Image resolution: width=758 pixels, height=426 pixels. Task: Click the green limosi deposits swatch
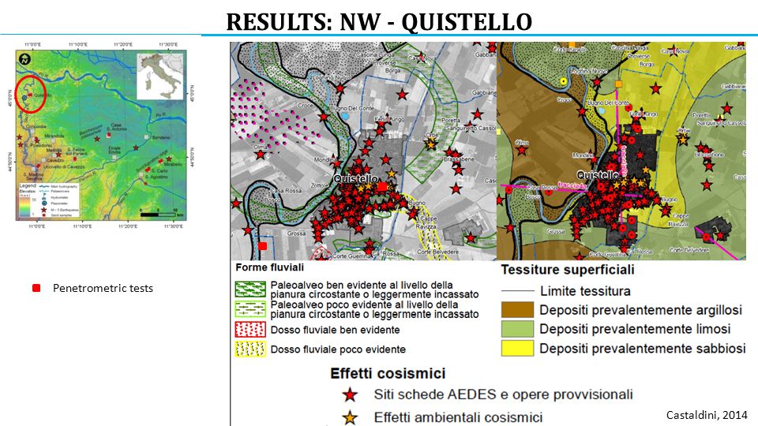pyautogui.click(x=517, y=329)
